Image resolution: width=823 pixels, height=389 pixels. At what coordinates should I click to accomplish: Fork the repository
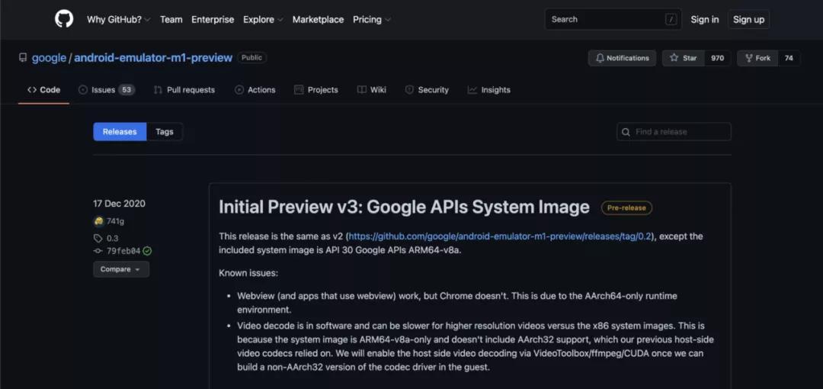[x=757, y=58]
